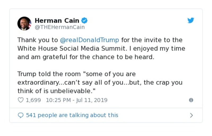The width and height of the screenshot is (212, 136).
Task: Click the "think of is unbelievable." line
Action: click(x=57, y=91)
